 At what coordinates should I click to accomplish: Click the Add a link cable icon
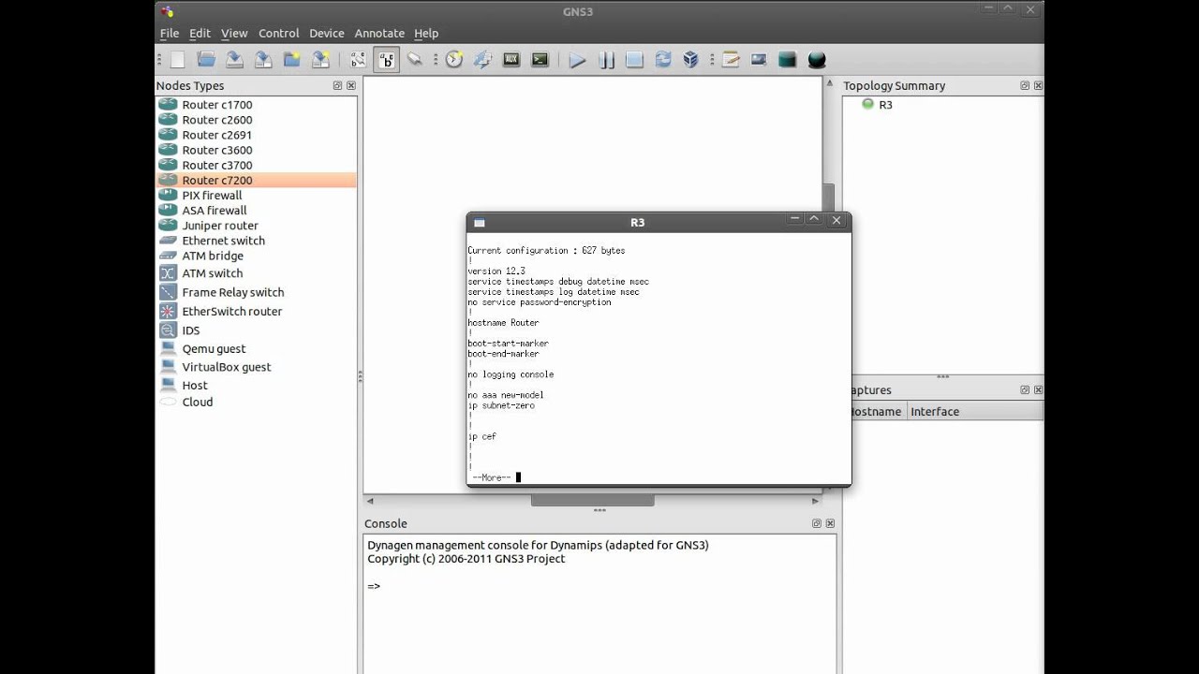click(415, 60)
